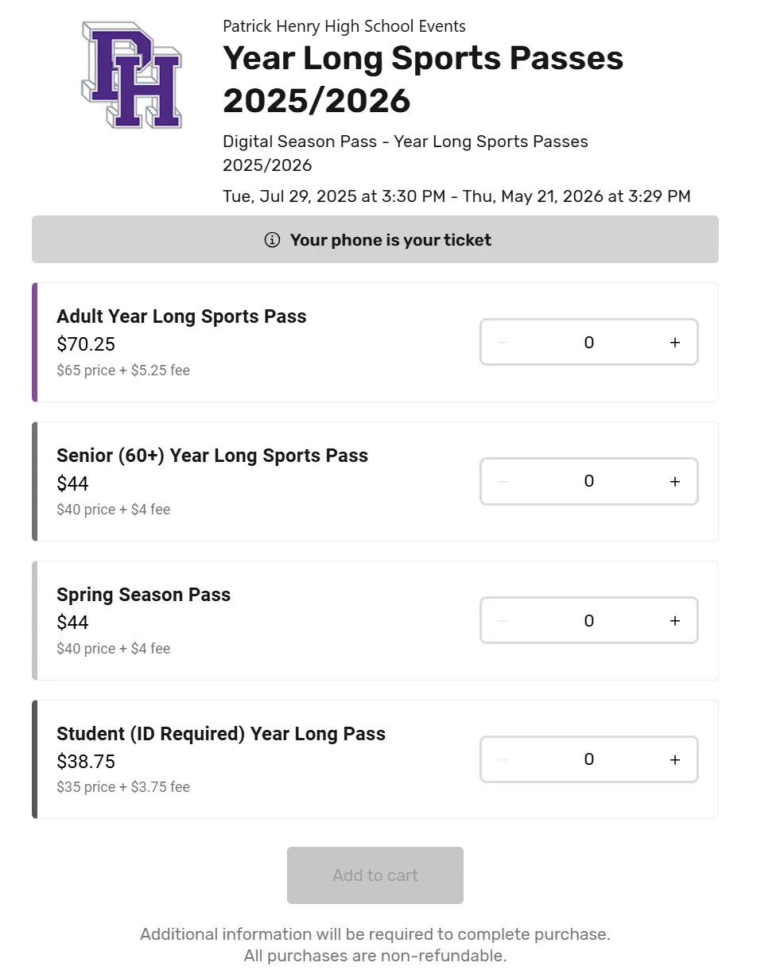
Task: Select the Spring Season Pass quantity field
Action: 588,621
